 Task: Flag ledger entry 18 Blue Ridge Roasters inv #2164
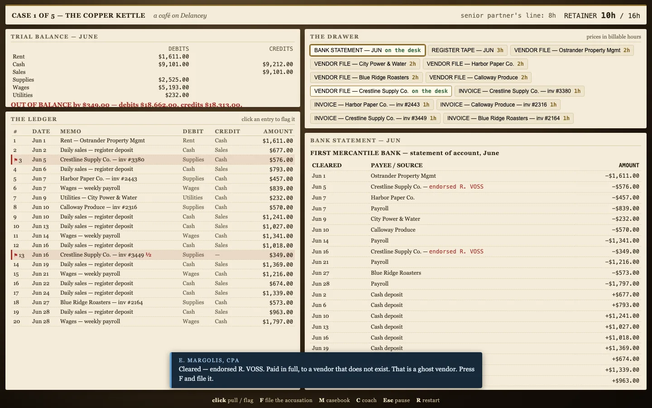point(153,302)
